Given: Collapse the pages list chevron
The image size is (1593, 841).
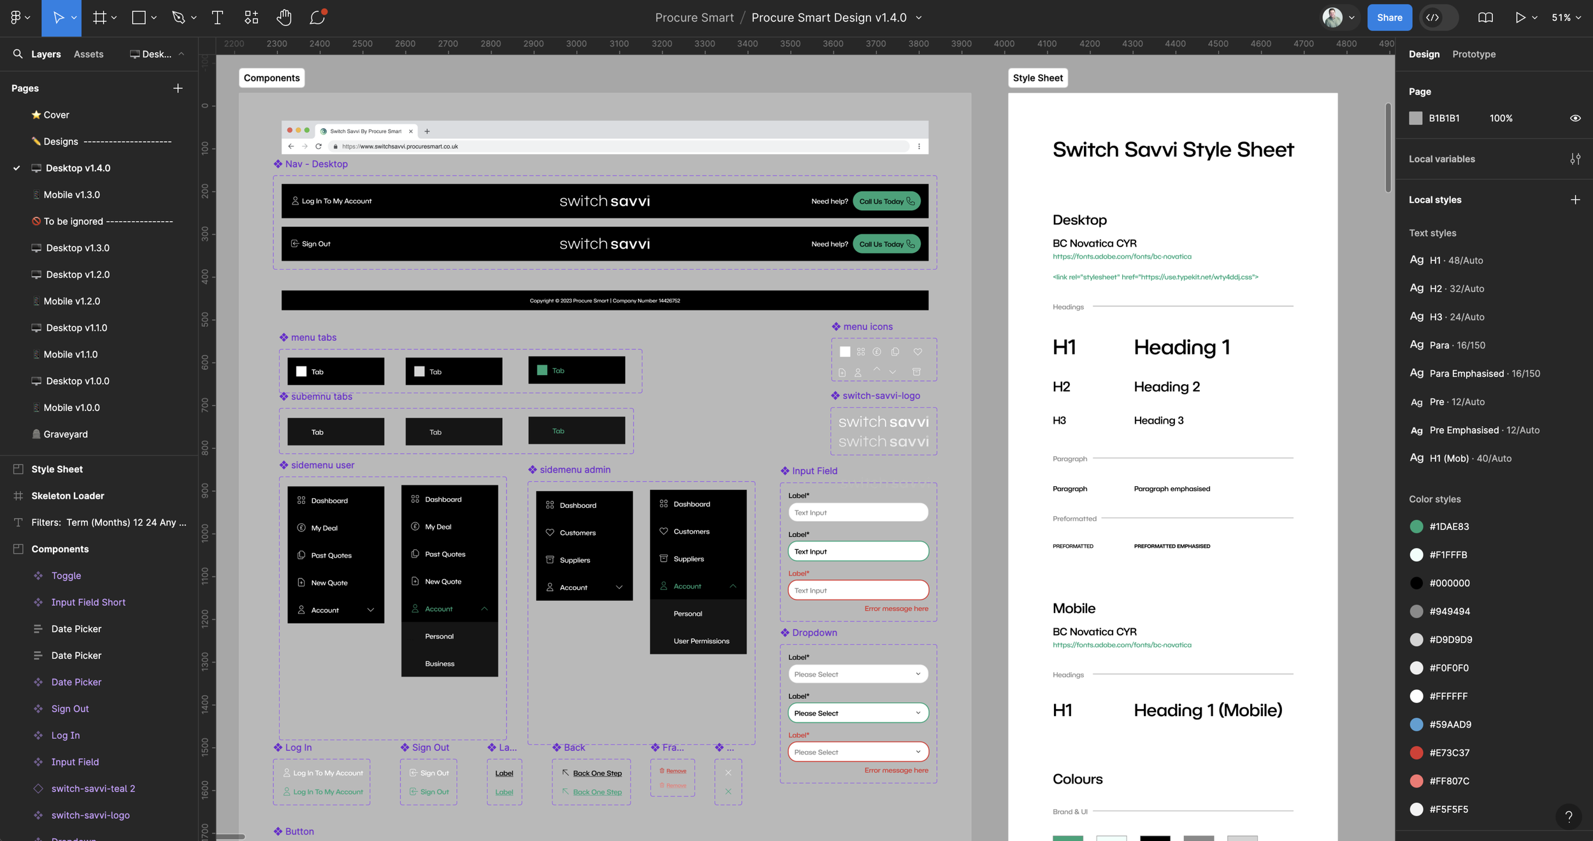Looking at the screenshot, I should [182, 54].
